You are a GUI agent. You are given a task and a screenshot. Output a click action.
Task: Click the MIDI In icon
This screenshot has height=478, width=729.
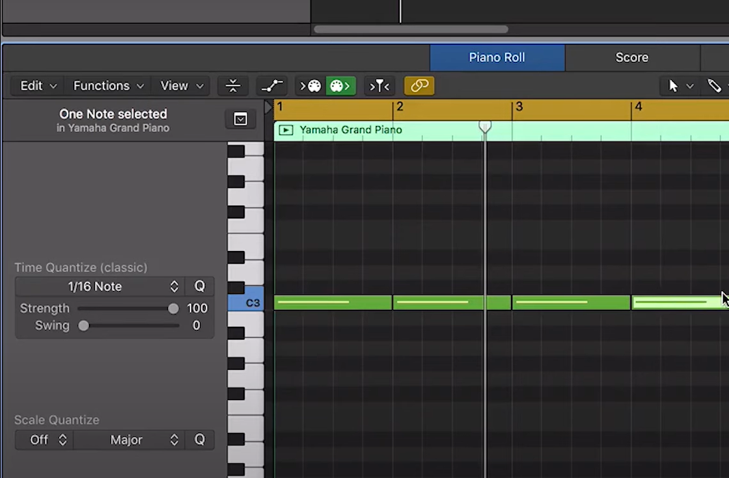(x=313, y=85)
